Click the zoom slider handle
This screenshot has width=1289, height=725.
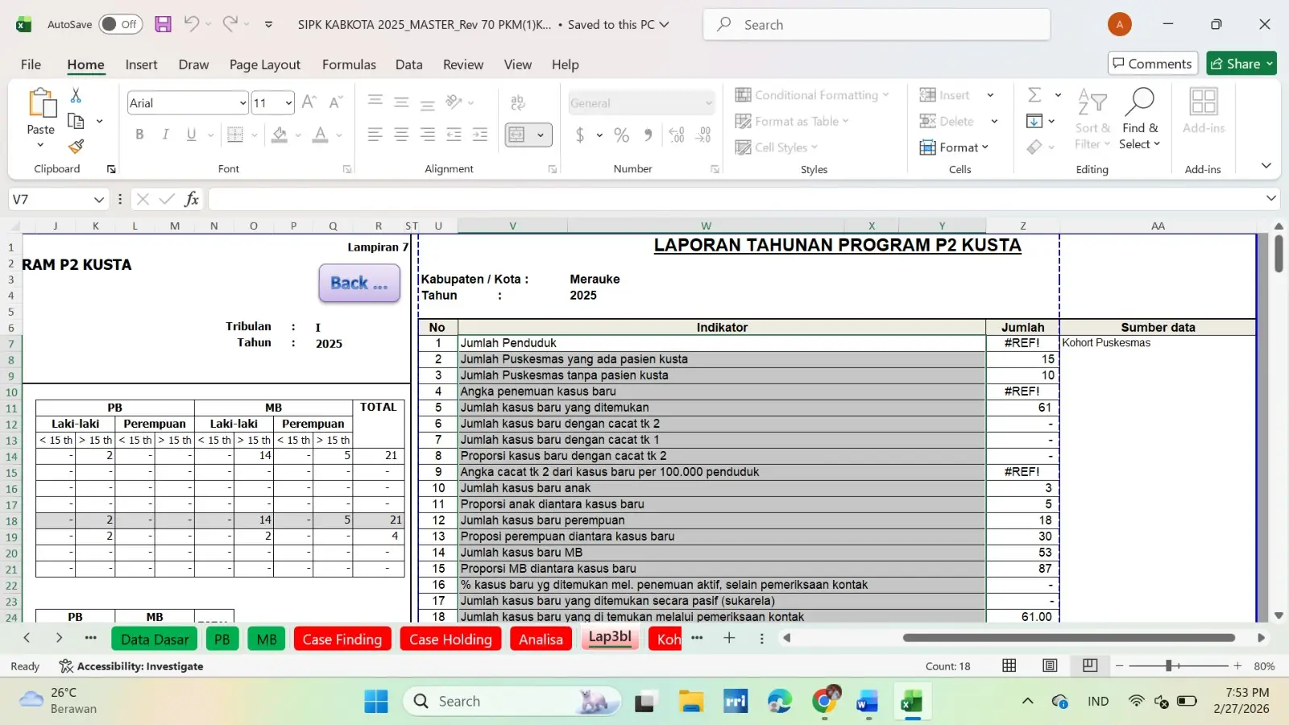coord(1168,665)
